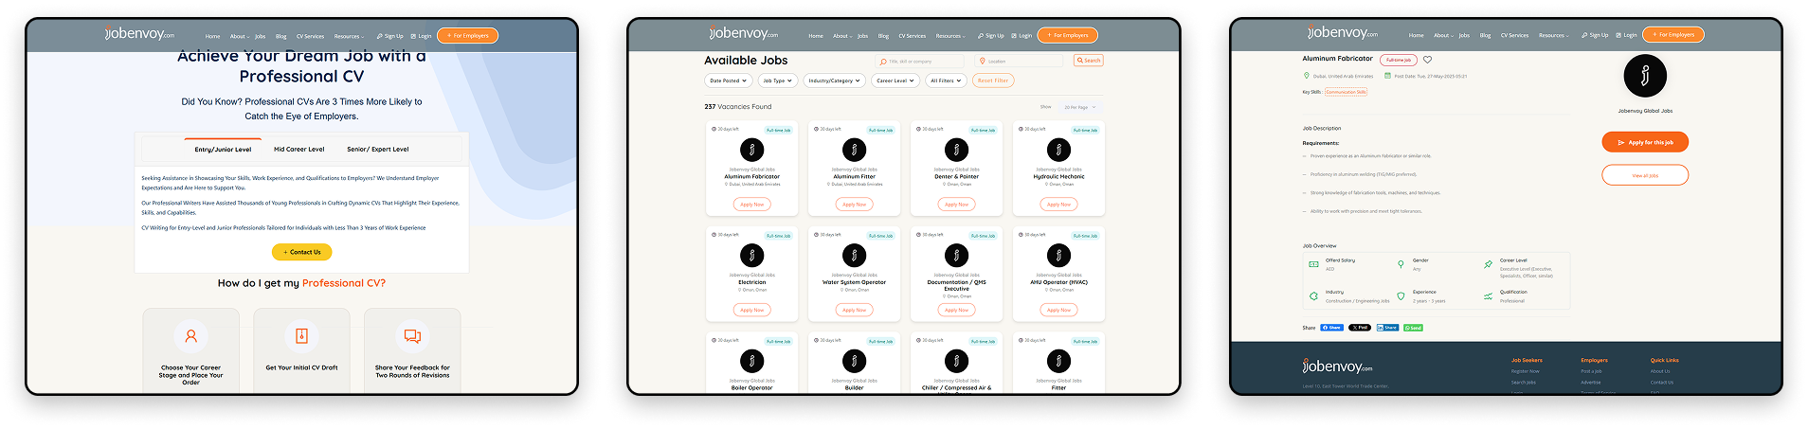Screen dimensions: 1808x429
Task: Click the document icon above Get Your Initial CV Draft
Action: click(301, 336)
